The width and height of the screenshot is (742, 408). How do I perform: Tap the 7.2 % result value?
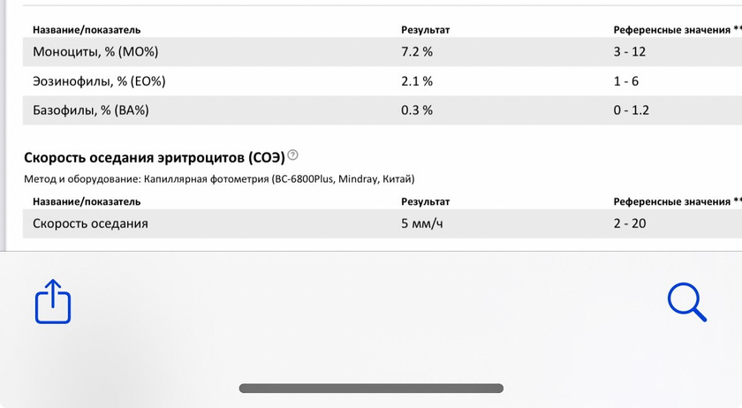click(417, 52)
